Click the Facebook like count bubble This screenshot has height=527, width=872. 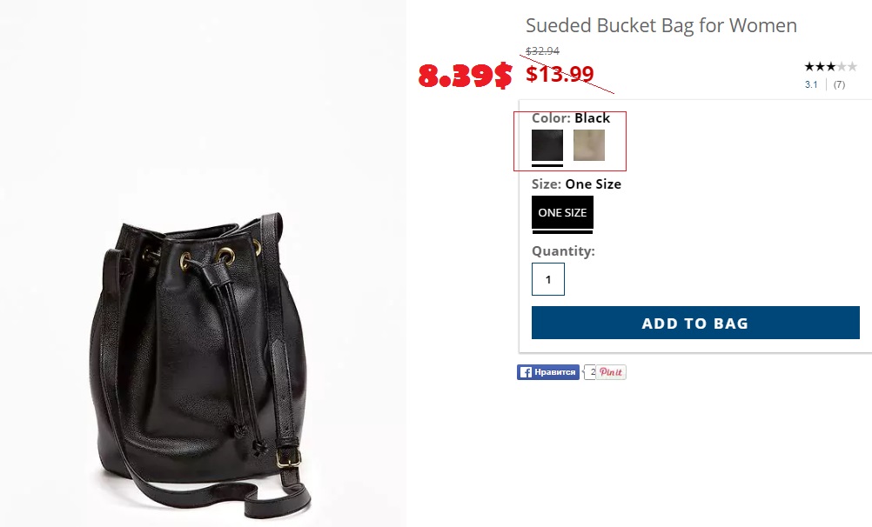click(590, 372)
